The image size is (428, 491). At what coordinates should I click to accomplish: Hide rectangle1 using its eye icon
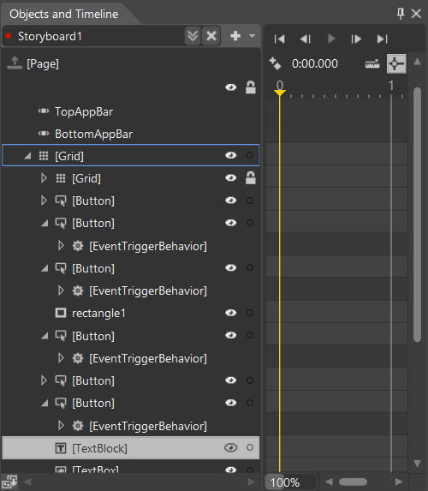coord(230,313)
